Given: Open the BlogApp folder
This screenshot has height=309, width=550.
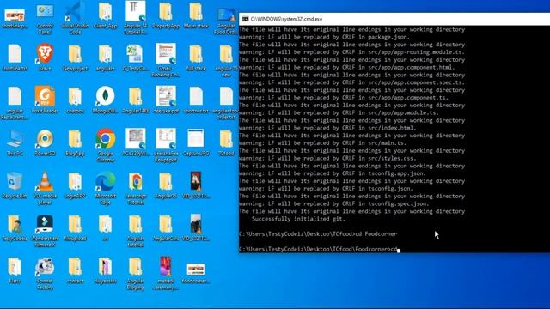Looking at the screenshot, I should (75, 142).
